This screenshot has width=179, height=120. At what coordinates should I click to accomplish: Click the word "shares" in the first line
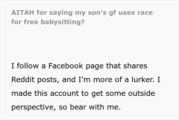coord(135,66)
